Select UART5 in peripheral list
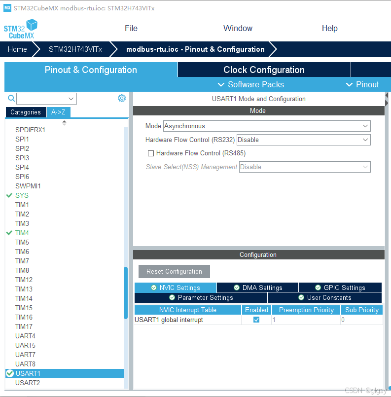391x397 pixels. 25,345
